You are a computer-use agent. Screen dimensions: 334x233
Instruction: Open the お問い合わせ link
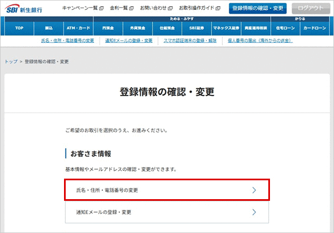[x=156, y=8]
